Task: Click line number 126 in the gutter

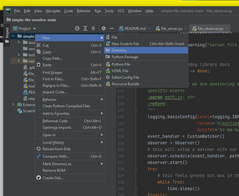Action: pyautogui.click(x=121, y=156)
